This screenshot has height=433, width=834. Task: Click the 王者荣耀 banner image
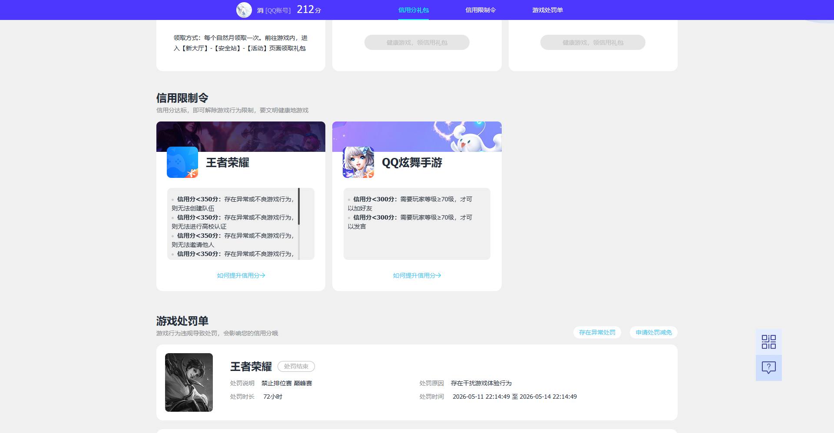click(241, 137)
